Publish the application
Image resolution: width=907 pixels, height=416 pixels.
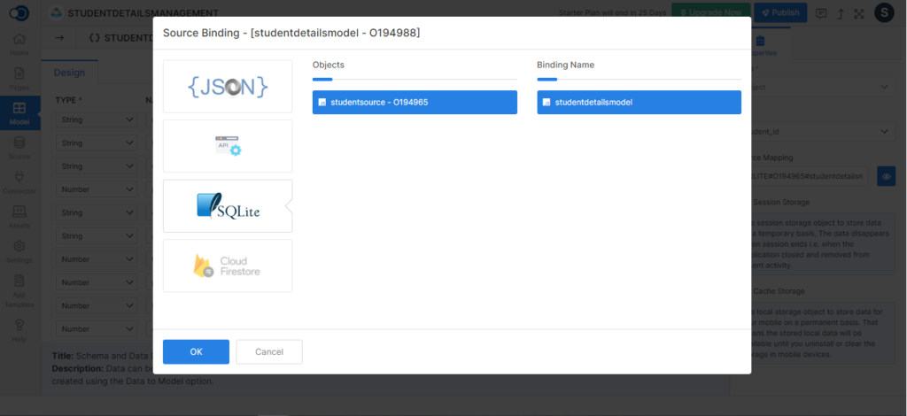(780, 12)
